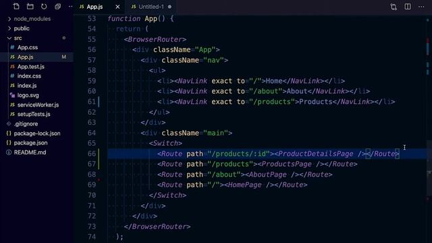Click line number 66 in gutter
The height and width of the screenshot is (243, 432).
pyautogui.click(x=92, y=154)
